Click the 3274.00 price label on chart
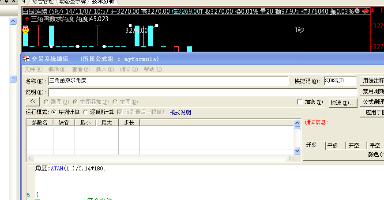384x200 pixels. point(136,30)
